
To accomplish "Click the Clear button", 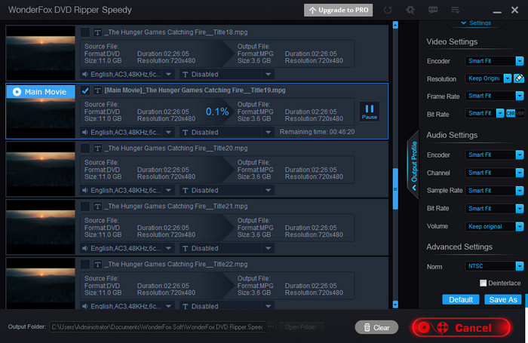I will tap(376, 327).
